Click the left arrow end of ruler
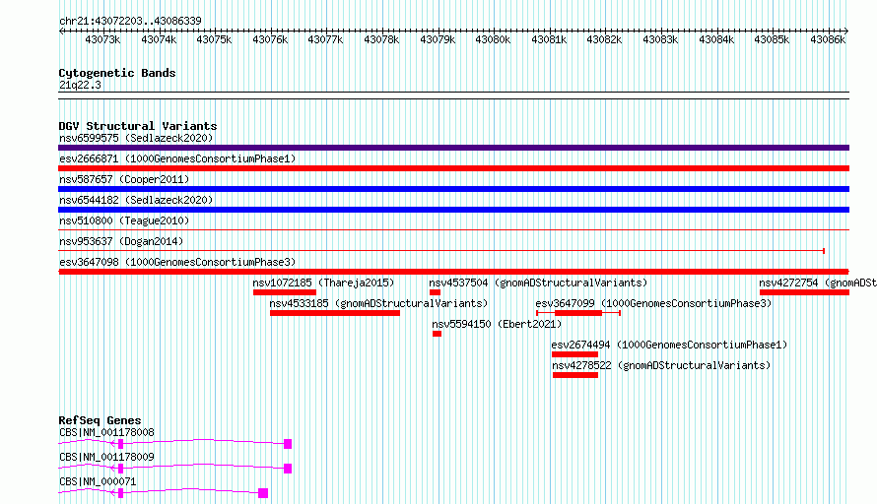 pos(61,31)
